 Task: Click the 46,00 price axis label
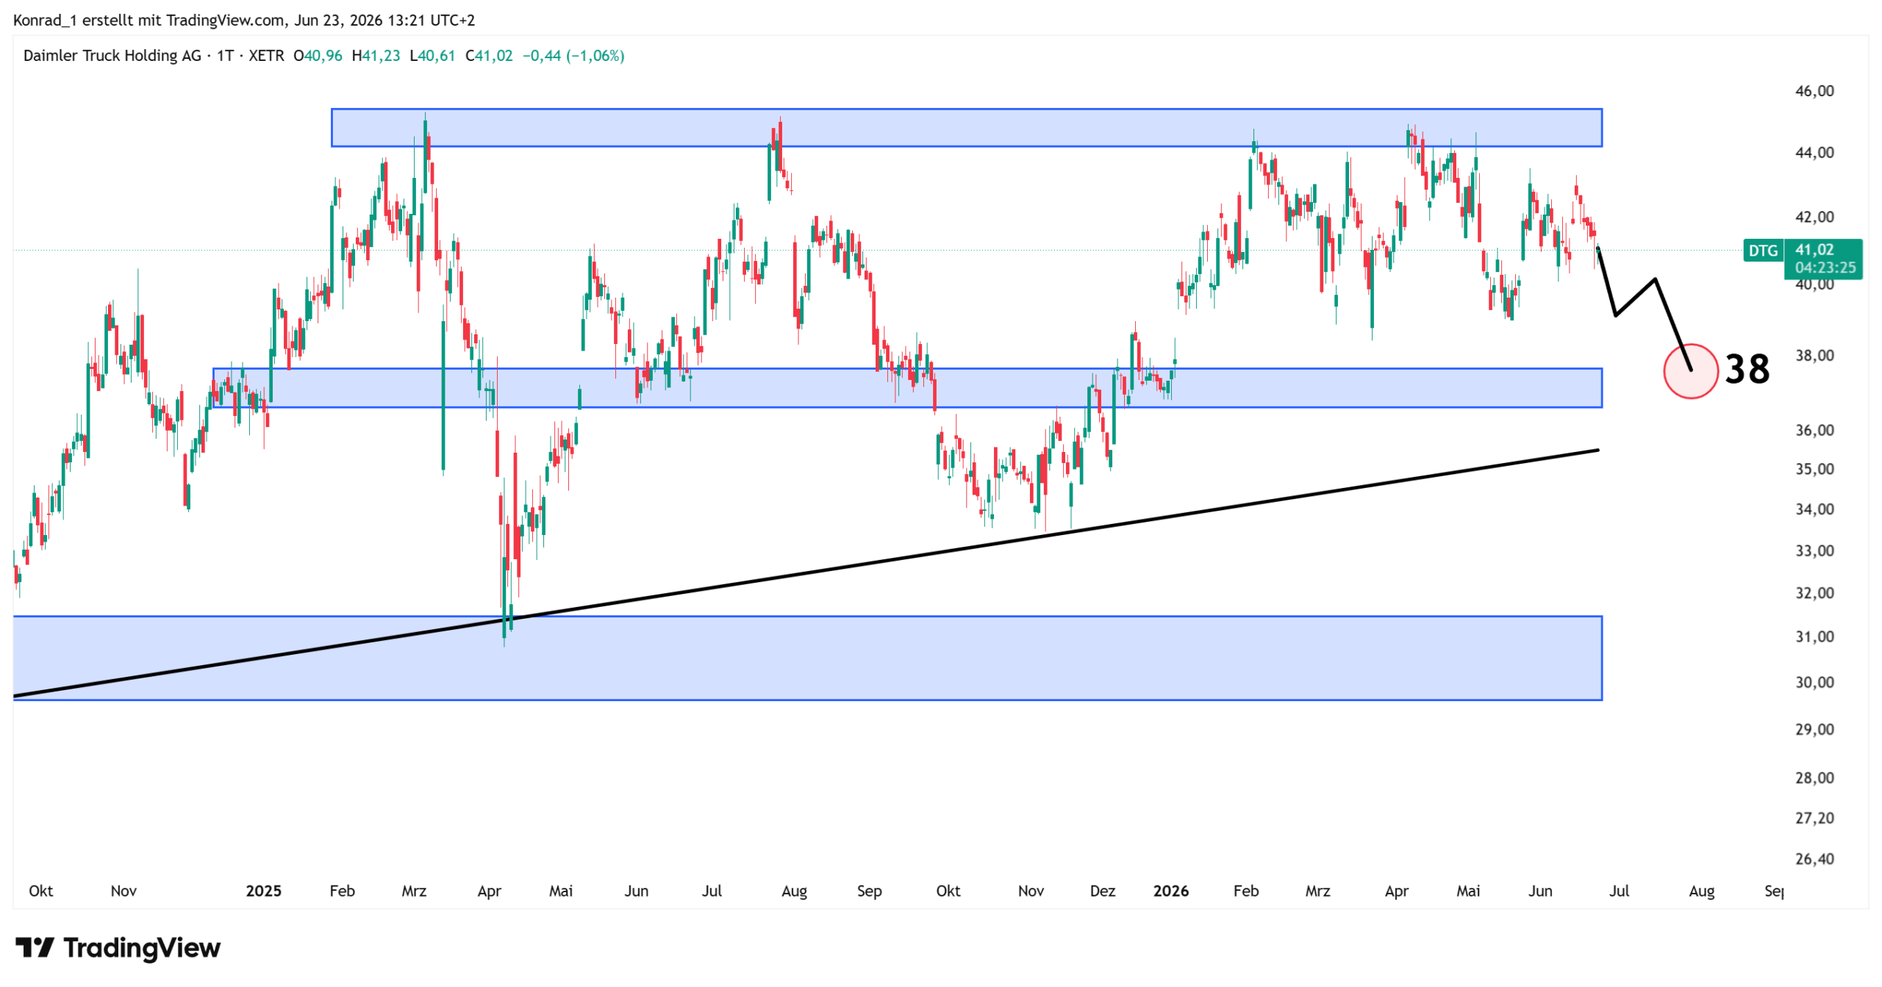tap(1814, 91)
